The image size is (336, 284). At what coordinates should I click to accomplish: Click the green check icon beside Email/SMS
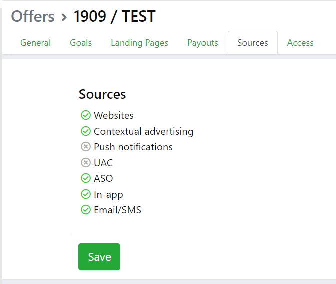(x=85, y=210)
